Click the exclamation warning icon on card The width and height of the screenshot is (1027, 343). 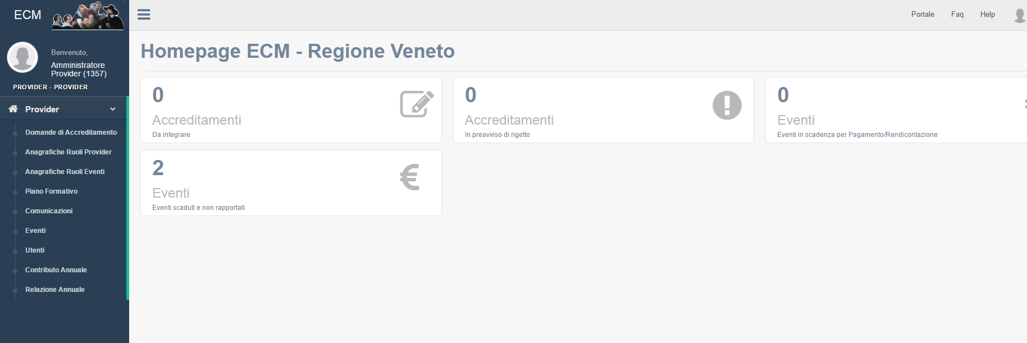click(x=727, y=105)
